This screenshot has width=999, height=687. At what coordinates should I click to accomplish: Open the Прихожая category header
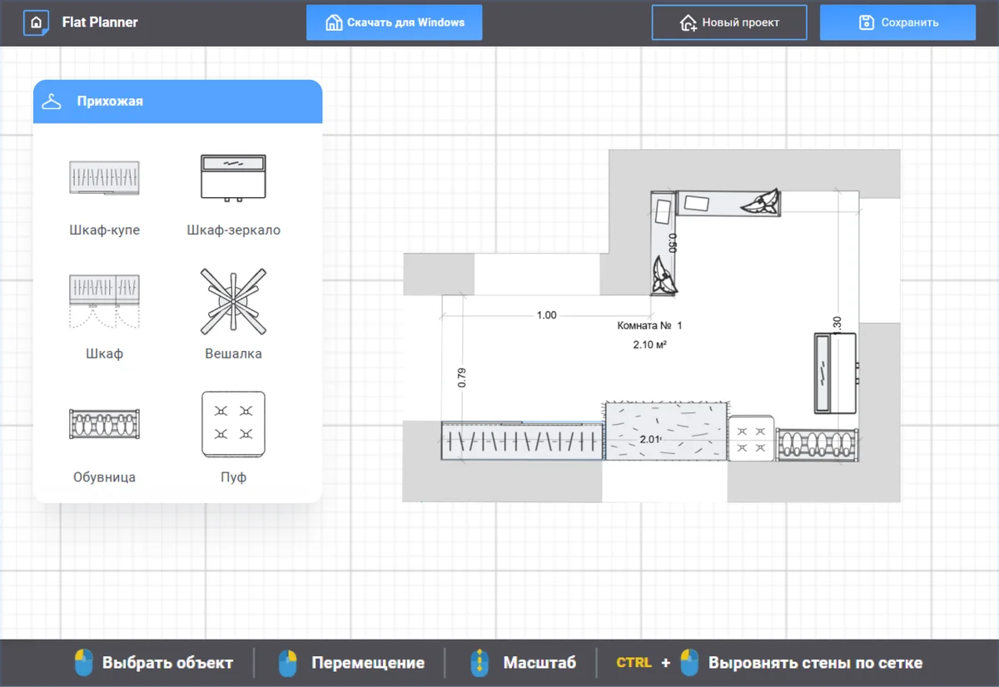click(x=177, y=101)
